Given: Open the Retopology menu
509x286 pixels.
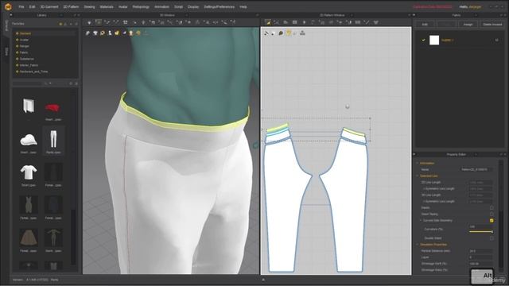Looking at the screenshot, I should click(x=141, y=7).
